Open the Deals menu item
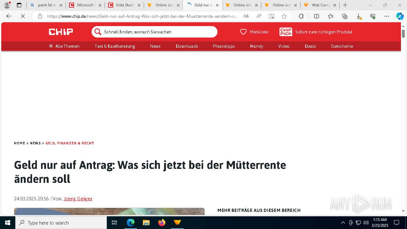The image size is (407, 229). (x=310, y=46)
